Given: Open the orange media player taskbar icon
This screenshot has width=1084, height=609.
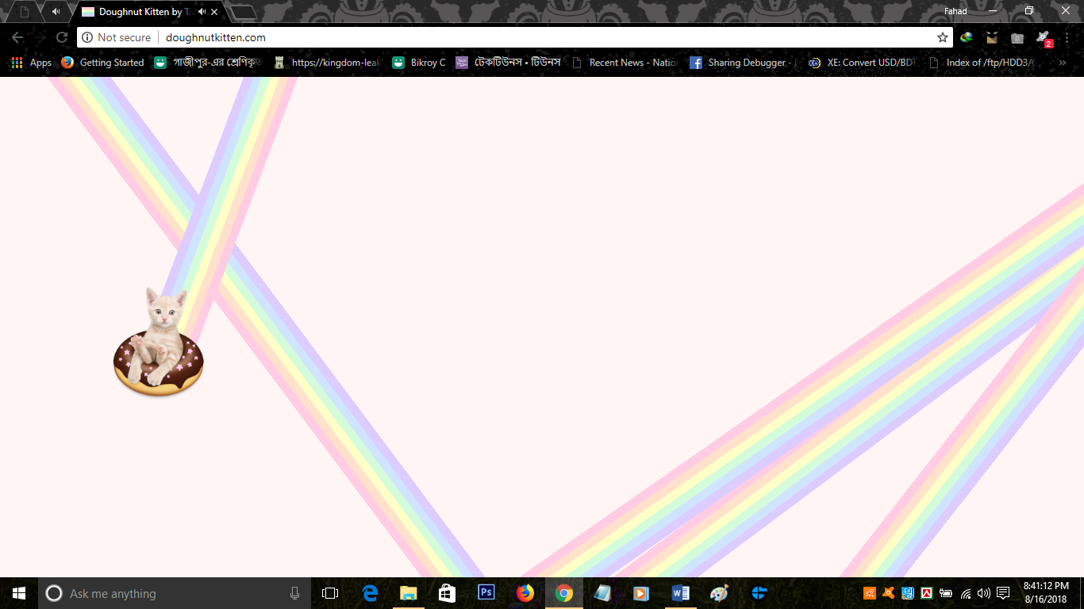Looking at the screenshot, I should [x=641, y=593].
